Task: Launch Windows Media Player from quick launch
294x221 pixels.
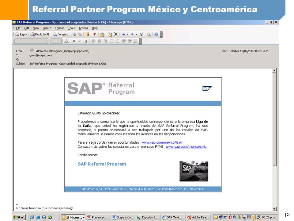Action: coord(44,217)
